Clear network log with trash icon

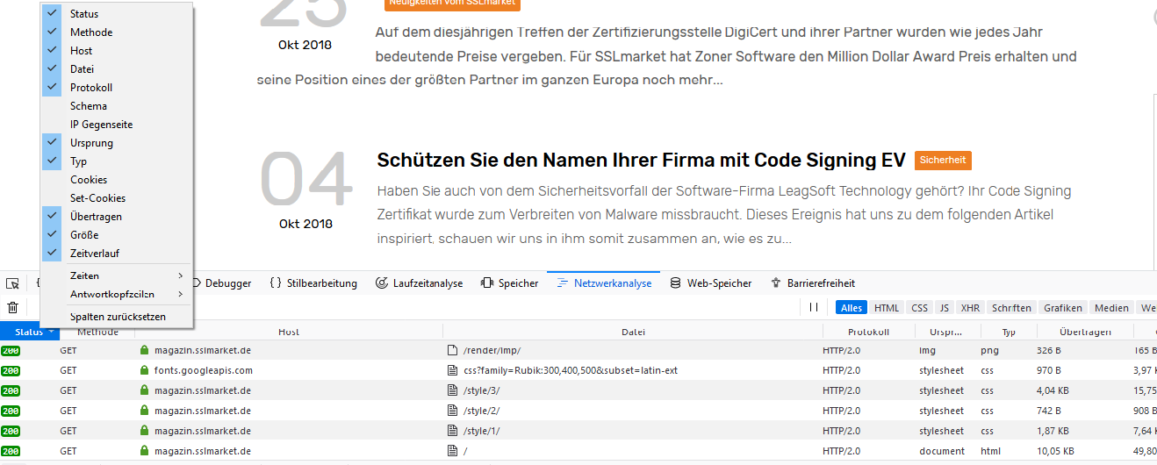13,308
